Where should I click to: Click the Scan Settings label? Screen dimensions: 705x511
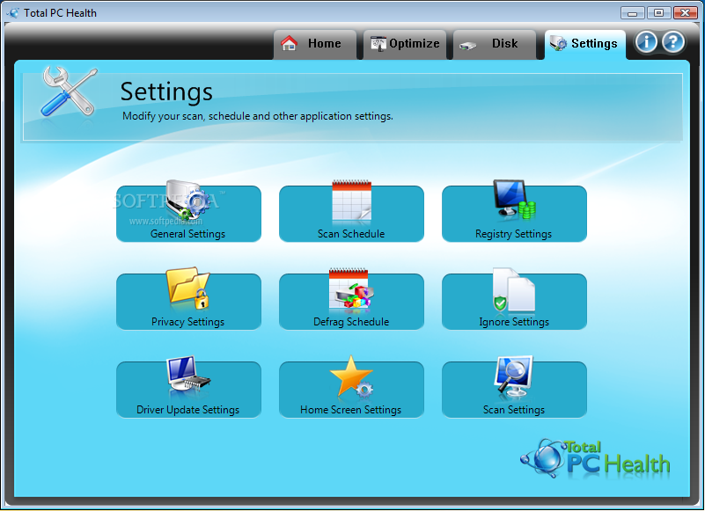click(x=514, y=410)
